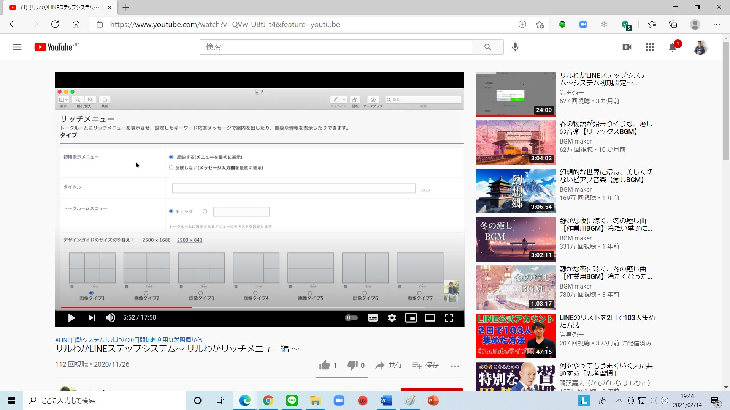Open Task View on the taskbar

pyautogui.click(x=221, y=401)
